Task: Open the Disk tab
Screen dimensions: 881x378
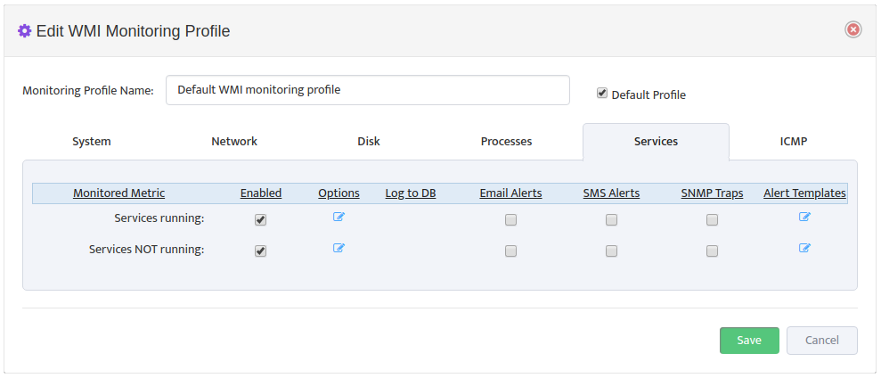Action: (x=369, y=141)
